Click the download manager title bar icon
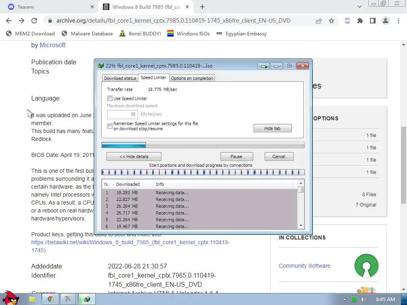The width and height of the screenshot is (407, 305). click(x=101, y=66)
